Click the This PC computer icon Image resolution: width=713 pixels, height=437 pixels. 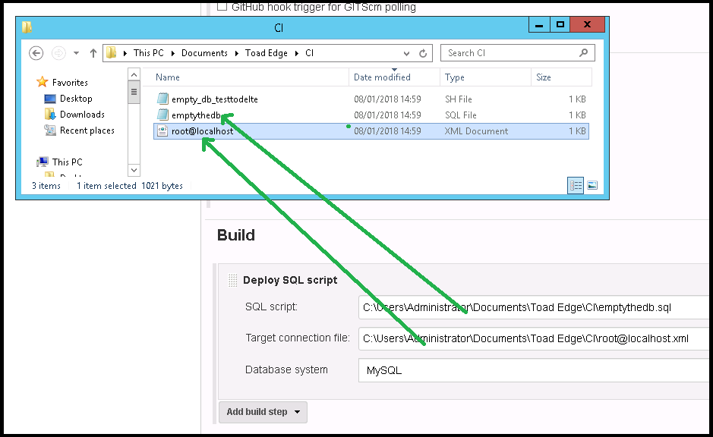coord(43,162)
